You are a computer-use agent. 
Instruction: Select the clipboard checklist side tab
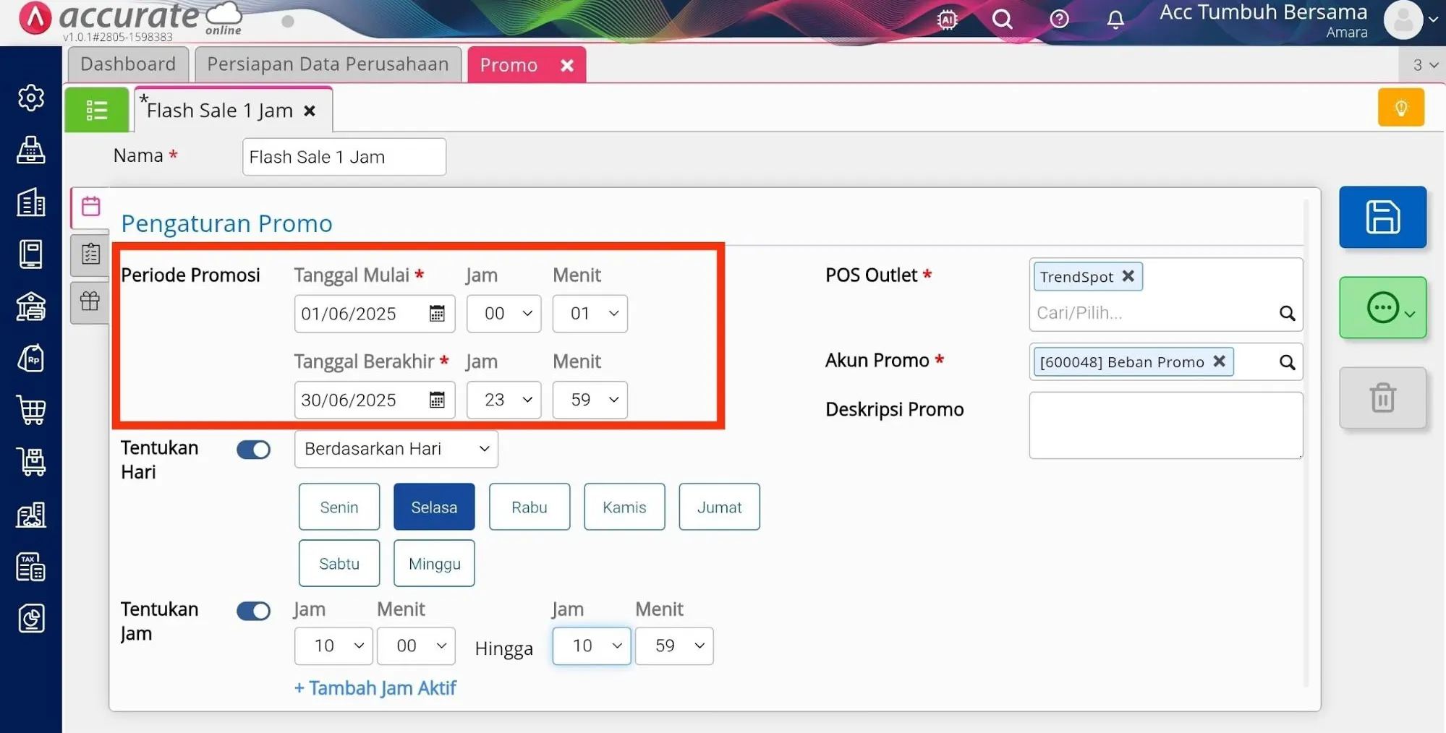pyautogui.click(x=90, y=254)
